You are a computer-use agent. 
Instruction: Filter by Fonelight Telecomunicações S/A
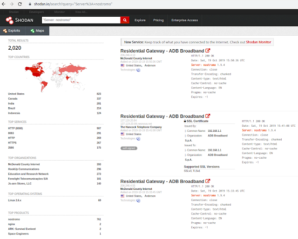click(x=28, y=179)
